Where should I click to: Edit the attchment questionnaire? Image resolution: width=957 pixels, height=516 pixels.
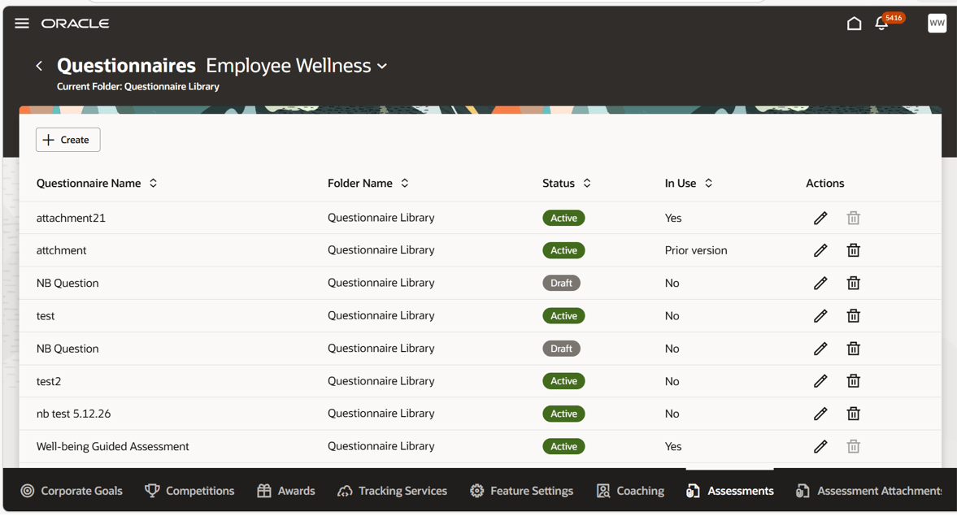point(820,250)
